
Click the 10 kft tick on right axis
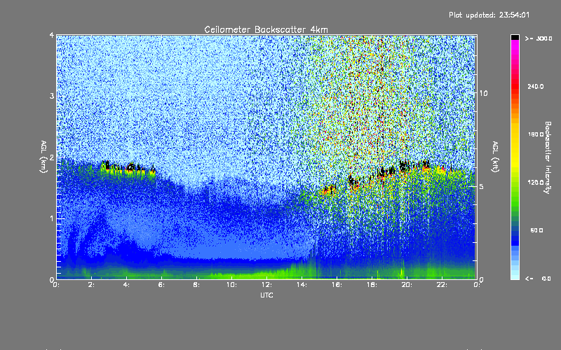click(x=483, y=94)
